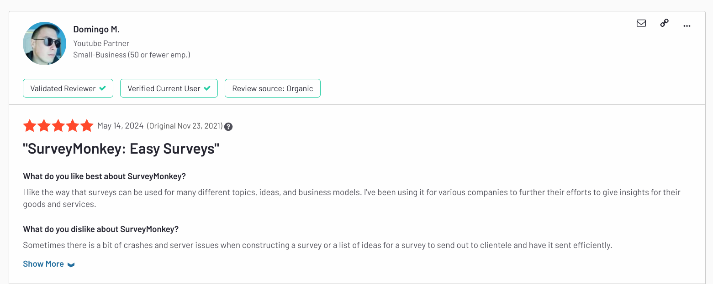Select the Verified Current User badge

click(x=169, y=88)
